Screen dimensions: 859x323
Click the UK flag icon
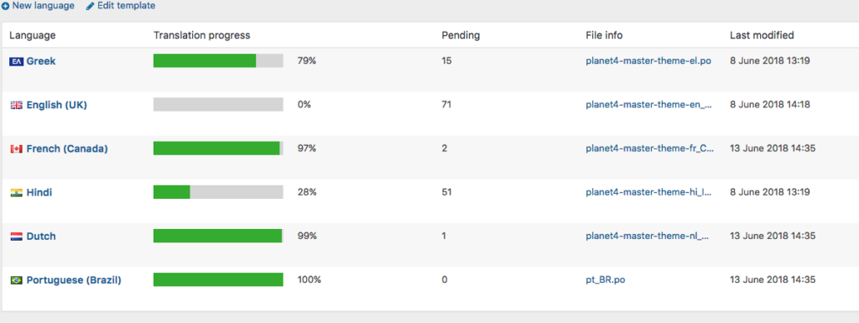tap(17, 105)
